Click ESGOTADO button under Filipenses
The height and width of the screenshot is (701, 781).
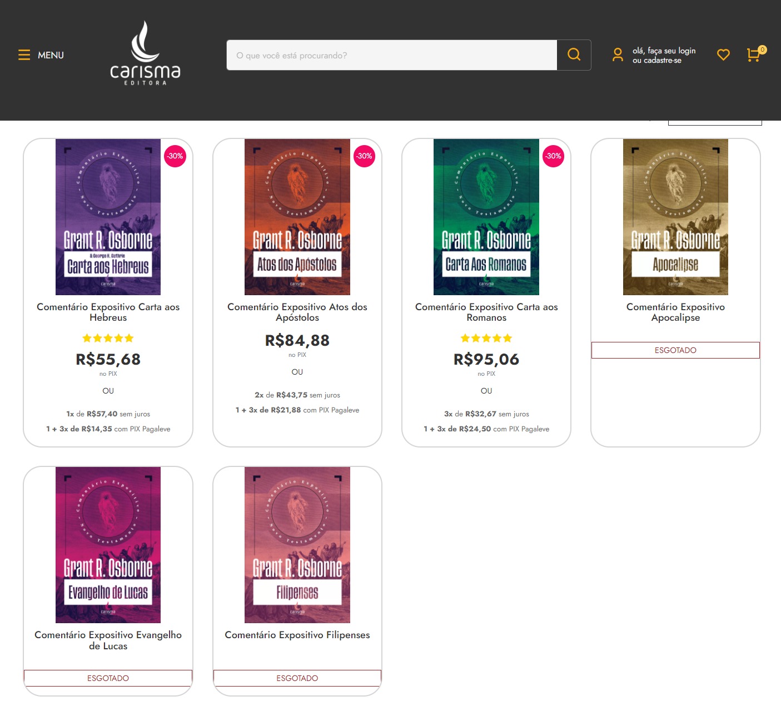(x=297, y=678)
